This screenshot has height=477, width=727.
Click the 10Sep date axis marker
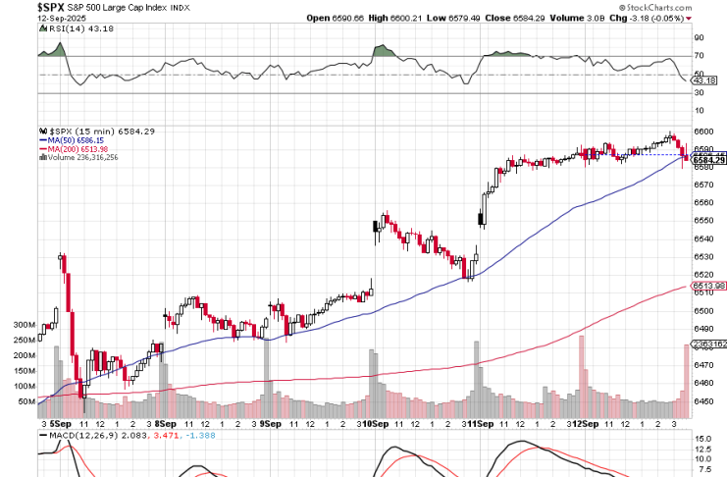(374, 422)
